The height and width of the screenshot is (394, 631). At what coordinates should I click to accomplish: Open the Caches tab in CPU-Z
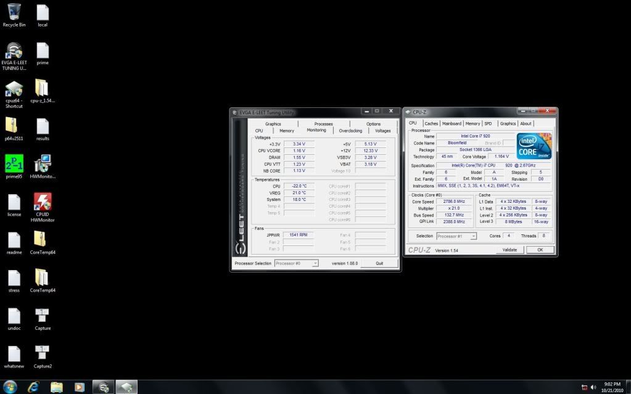click(x=431, y=123)
